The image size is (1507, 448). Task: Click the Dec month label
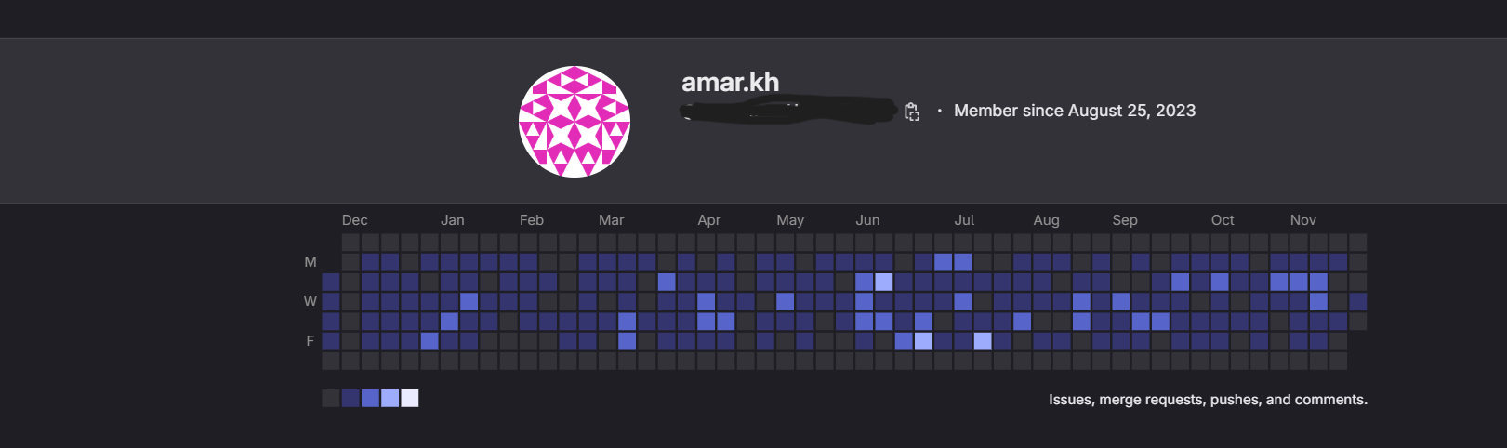coord(354,220)
